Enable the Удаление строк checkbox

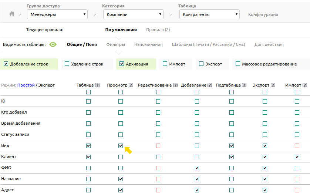point(67,64)
